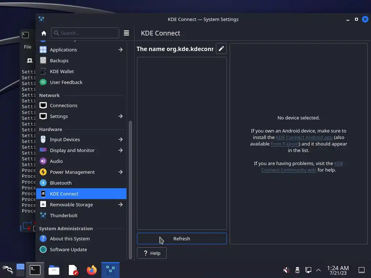
Task: Click the Search input field
Action: [x=85, y=33]
